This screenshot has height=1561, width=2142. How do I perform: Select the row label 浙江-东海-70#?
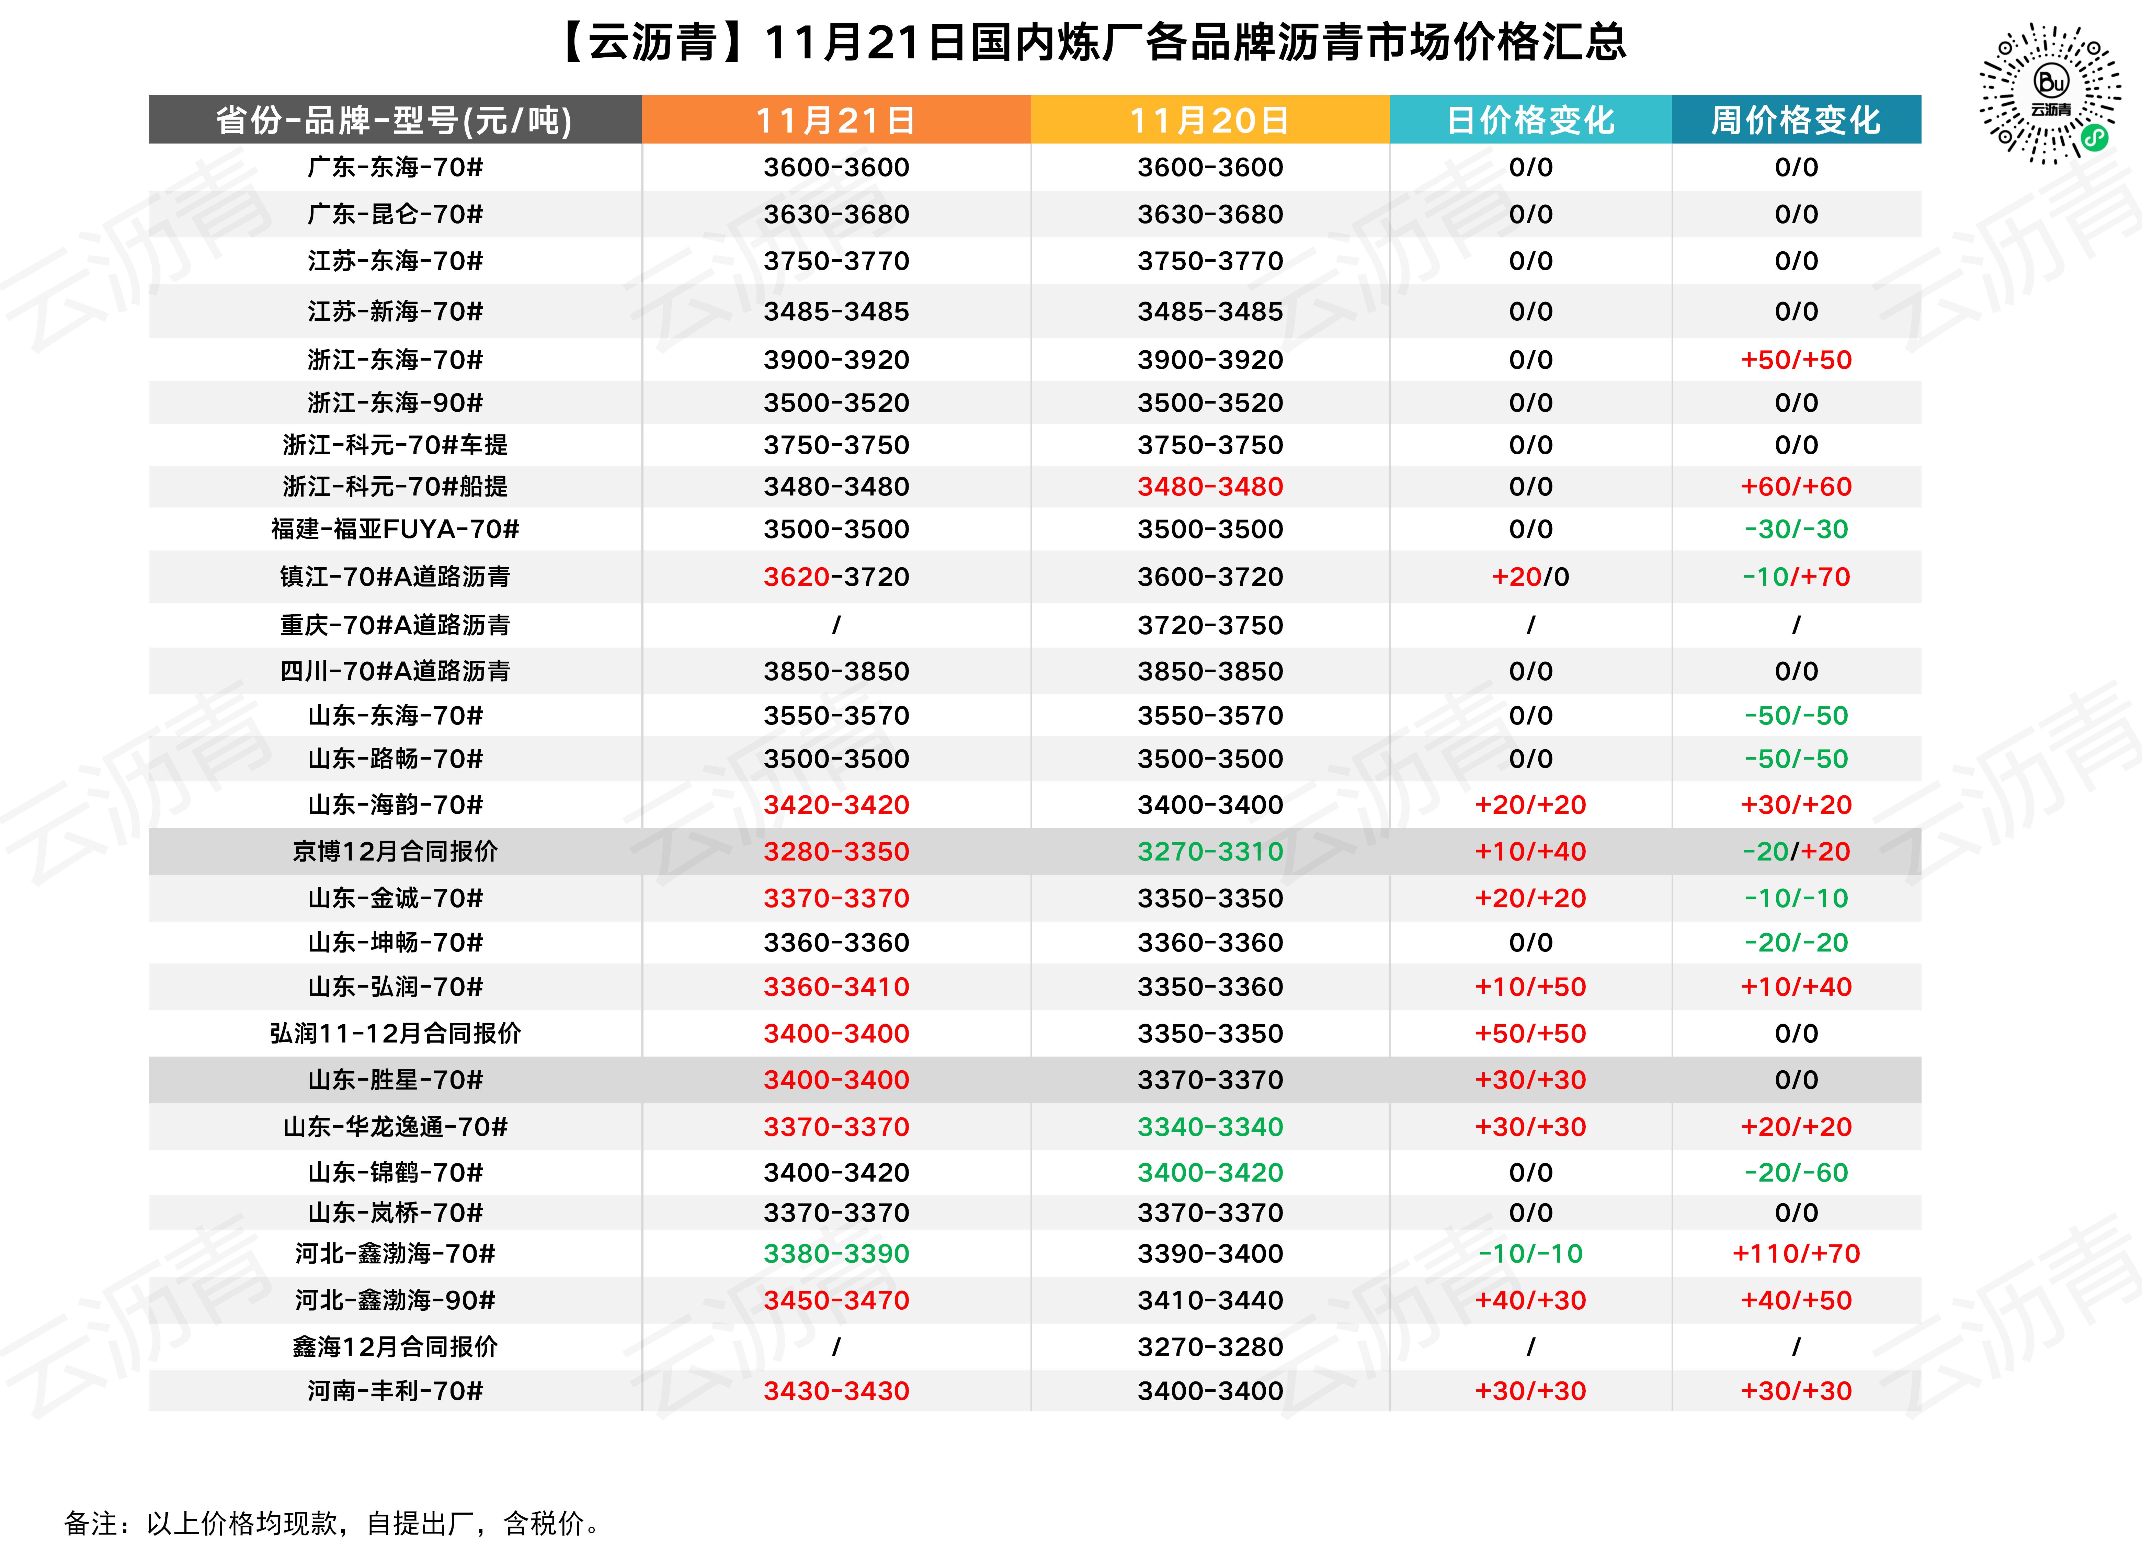click(x=395, y=360)
